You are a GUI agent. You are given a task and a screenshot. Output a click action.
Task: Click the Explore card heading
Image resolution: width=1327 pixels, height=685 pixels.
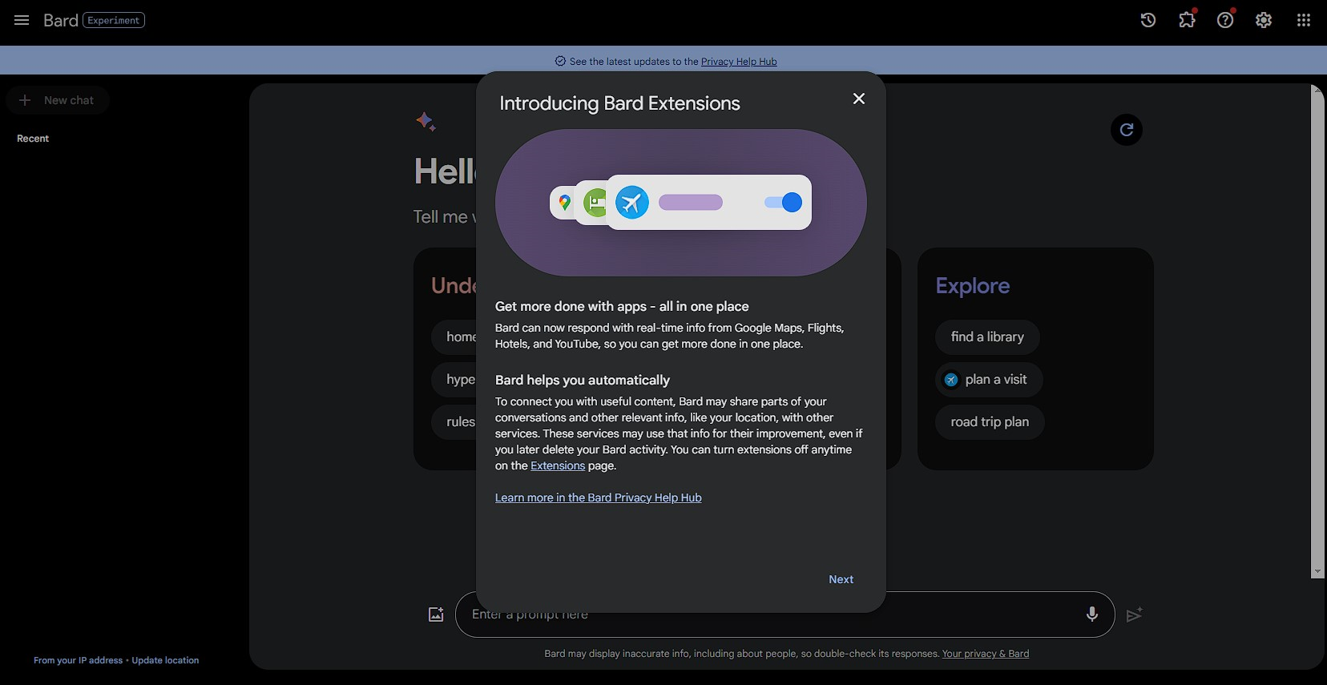(x=973, y=285)
